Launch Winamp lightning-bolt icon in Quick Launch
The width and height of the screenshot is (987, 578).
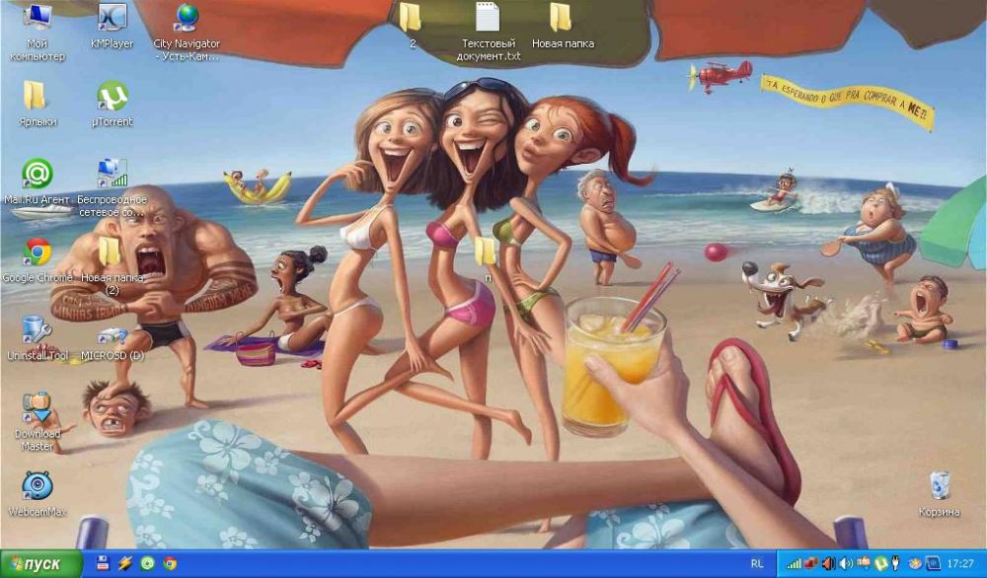(x=124, y=563)
